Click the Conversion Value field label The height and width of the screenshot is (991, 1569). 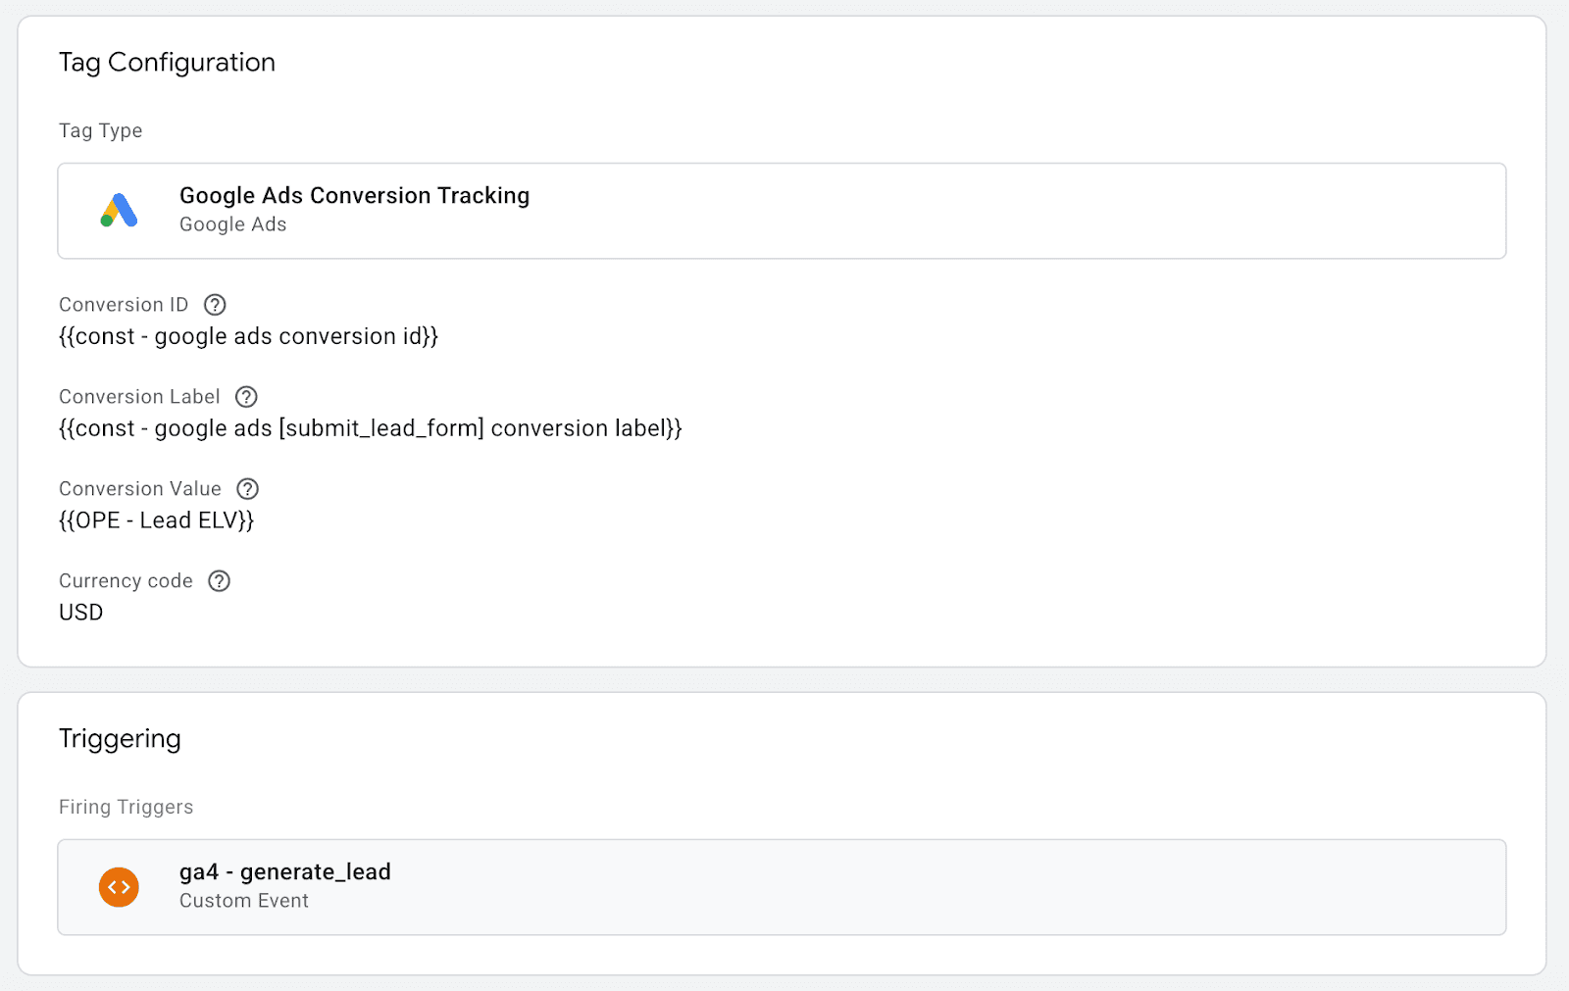pyautogui.click(x=140, y=489)
